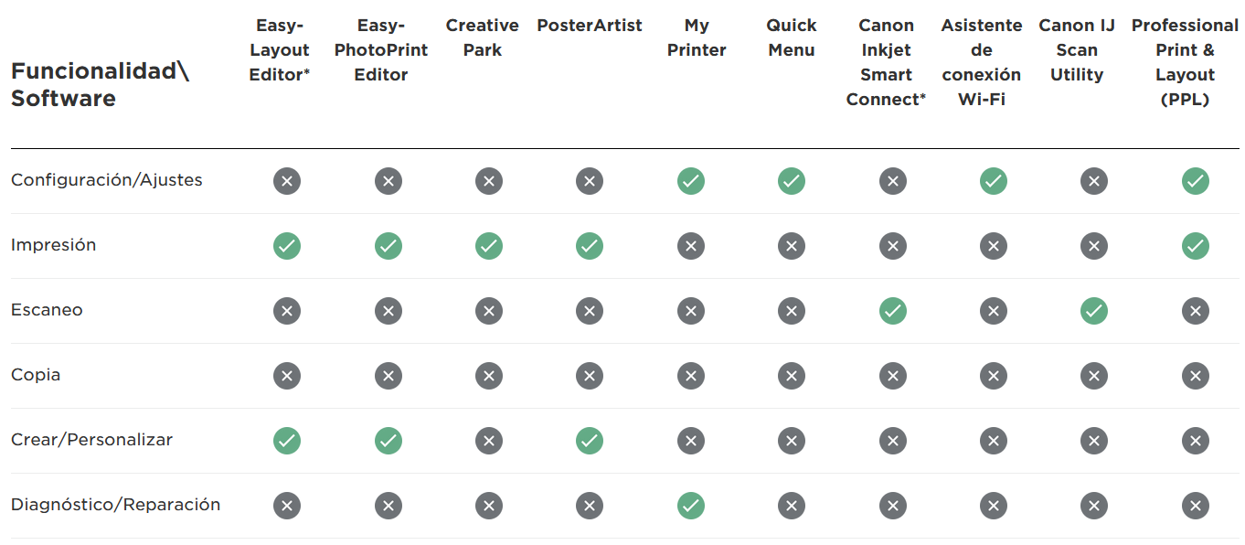Screen dimensions: 1245x545
Task: Click Canon Inkjet Smart Connect's Escaneo check
Action: [893, 311]
